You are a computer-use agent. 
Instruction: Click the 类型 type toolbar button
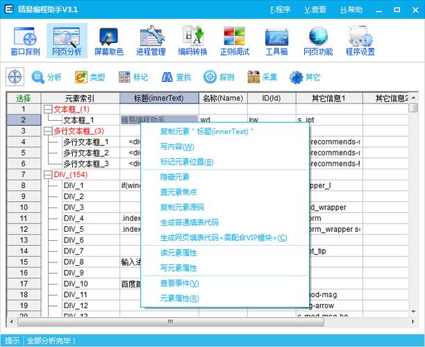pos(90,77)
